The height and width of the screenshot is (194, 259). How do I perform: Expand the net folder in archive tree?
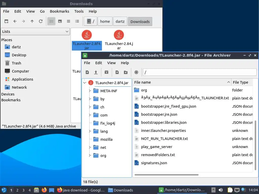click(x=90, y=147)
